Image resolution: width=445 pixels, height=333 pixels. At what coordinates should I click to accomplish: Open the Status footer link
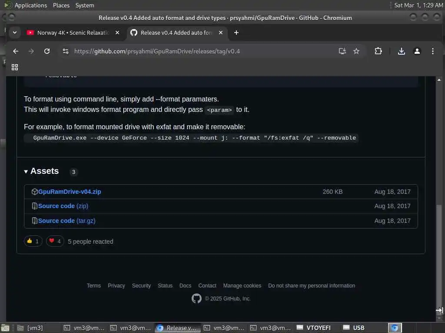(x=165, y=286)
